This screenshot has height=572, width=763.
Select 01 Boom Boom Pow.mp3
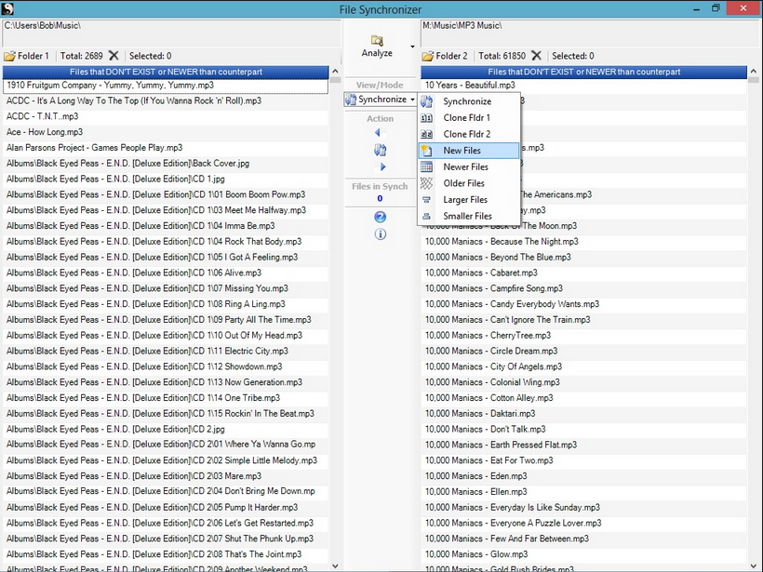tap(166, 194)
